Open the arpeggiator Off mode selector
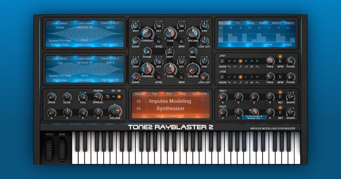The height and width of the screenshot is (179, 341). (x=229, y=44)
